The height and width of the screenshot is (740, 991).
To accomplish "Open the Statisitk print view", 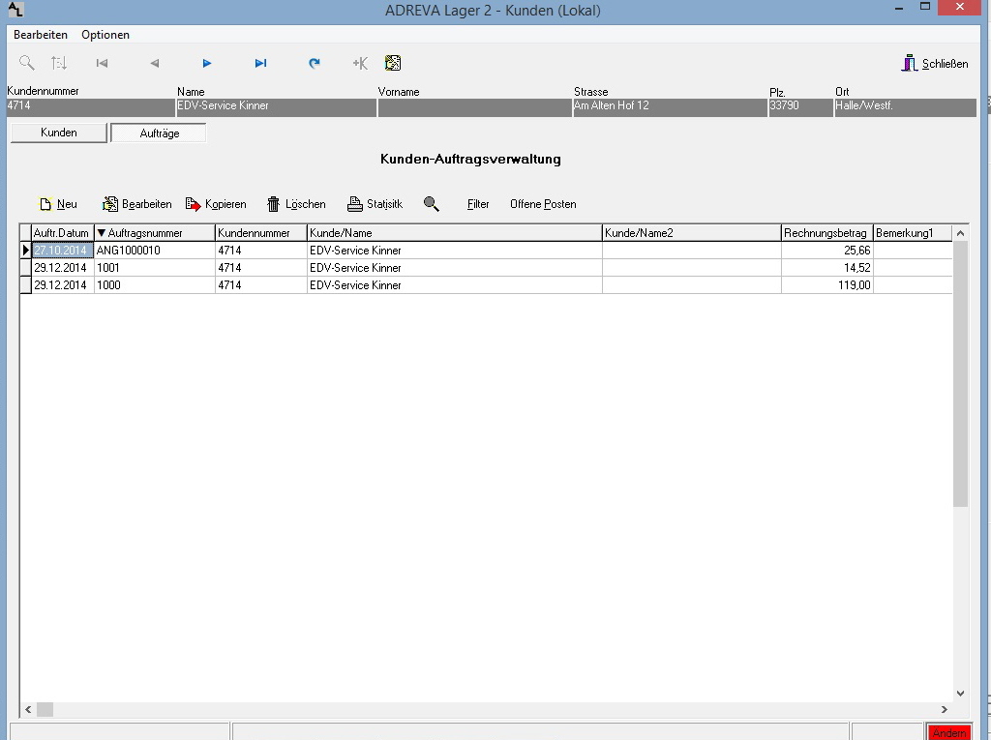I will [x=375, y=204].
